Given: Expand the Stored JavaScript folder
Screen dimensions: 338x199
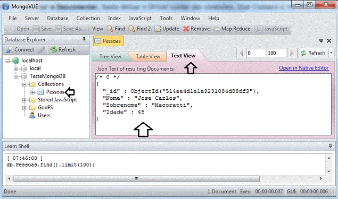Looking at the screenshot, I should tap(24, 100).
